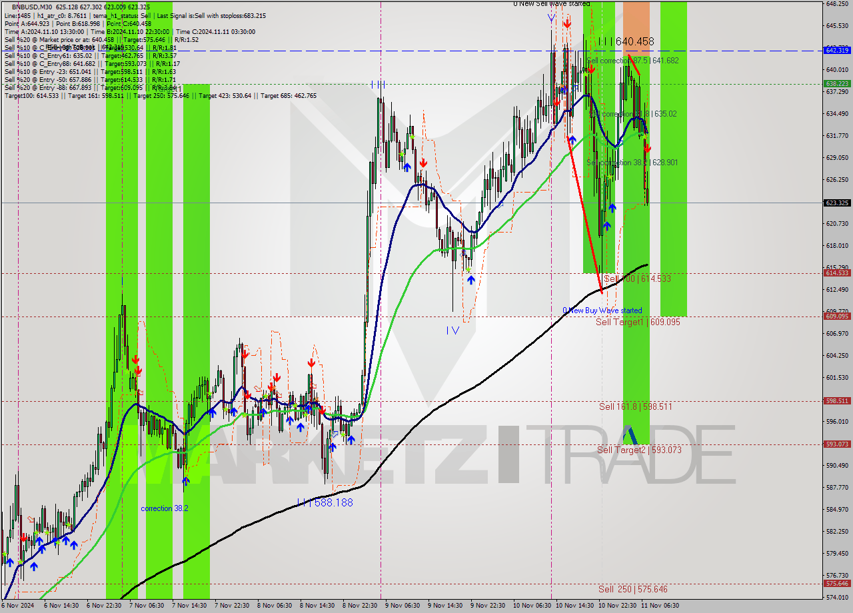Click the blue 642.319 price tag on axis

[x=837, y=50]
